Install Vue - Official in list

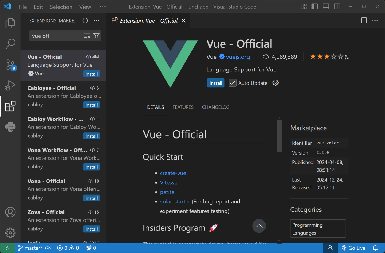[92, 74]
